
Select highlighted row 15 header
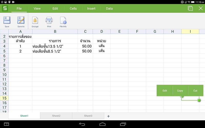[4, 98]
